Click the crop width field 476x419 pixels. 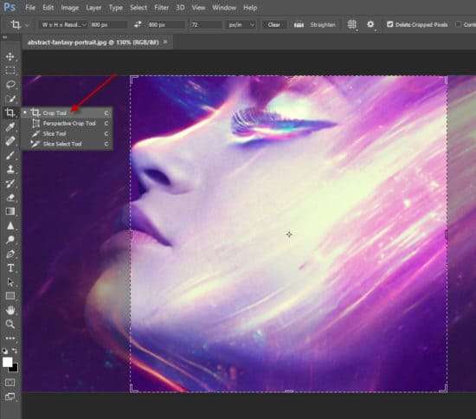[x=108, y=24]
